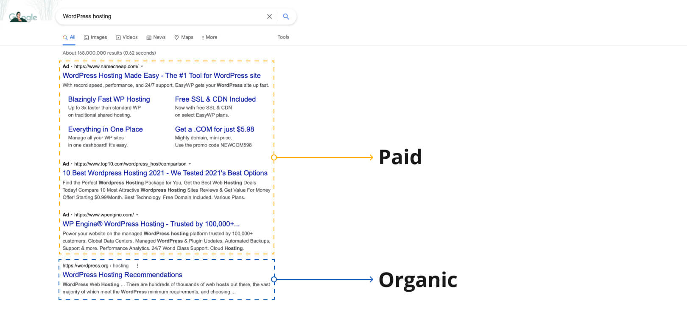The height and width of the screenshot is (309, 687).
Task: Select the All results tab
Action: point(70,37)
